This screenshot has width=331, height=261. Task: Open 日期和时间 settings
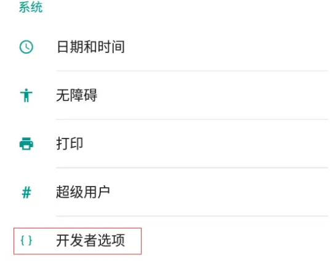coord(91,47)
